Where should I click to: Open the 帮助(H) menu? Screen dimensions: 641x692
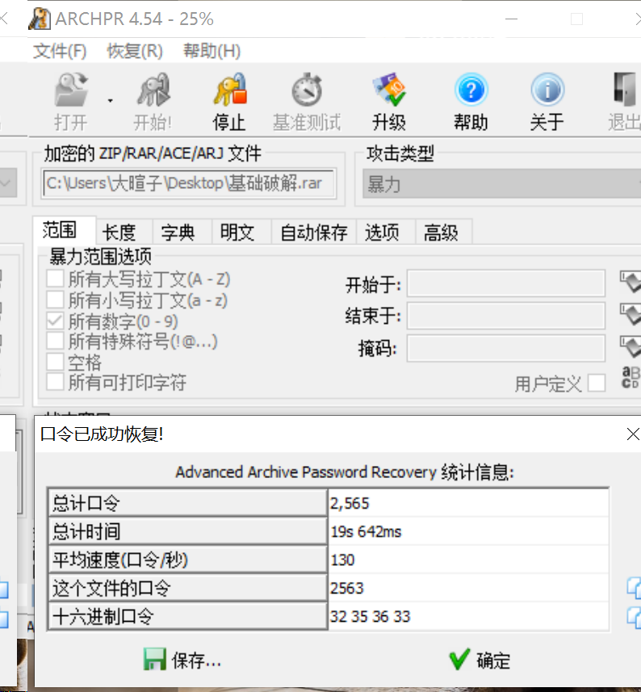(x=212, y=51)
